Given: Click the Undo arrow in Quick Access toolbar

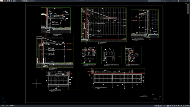Looking at the screenshot, I should click(17, 1).
